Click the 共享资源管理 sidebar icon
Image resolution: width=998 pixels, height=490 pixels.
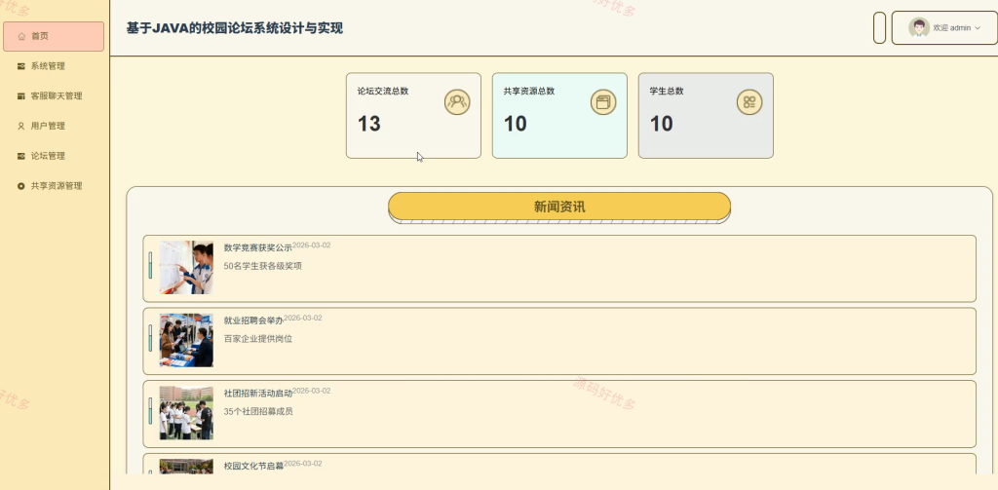[x=21, y=186]
